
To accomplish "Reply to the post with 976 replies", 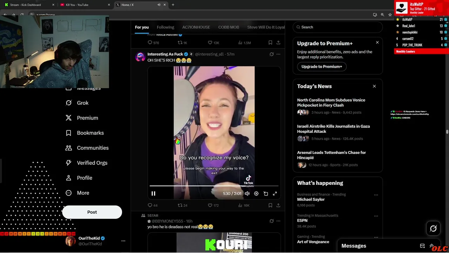I will 153,43.
